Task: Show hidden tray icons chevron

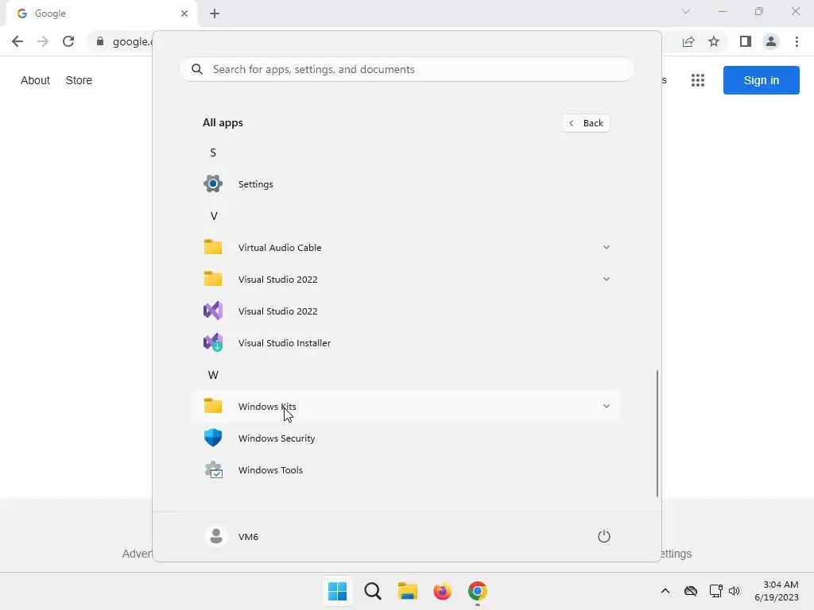Action: pyautogui.click(x=665, y=591)
